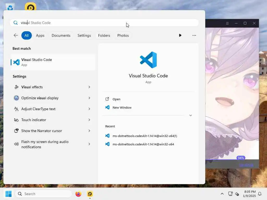Expand the Touch indicator chevron
The width and height of the screenshot is (267, 200).
pyautogui.click(x=89, y=120)
